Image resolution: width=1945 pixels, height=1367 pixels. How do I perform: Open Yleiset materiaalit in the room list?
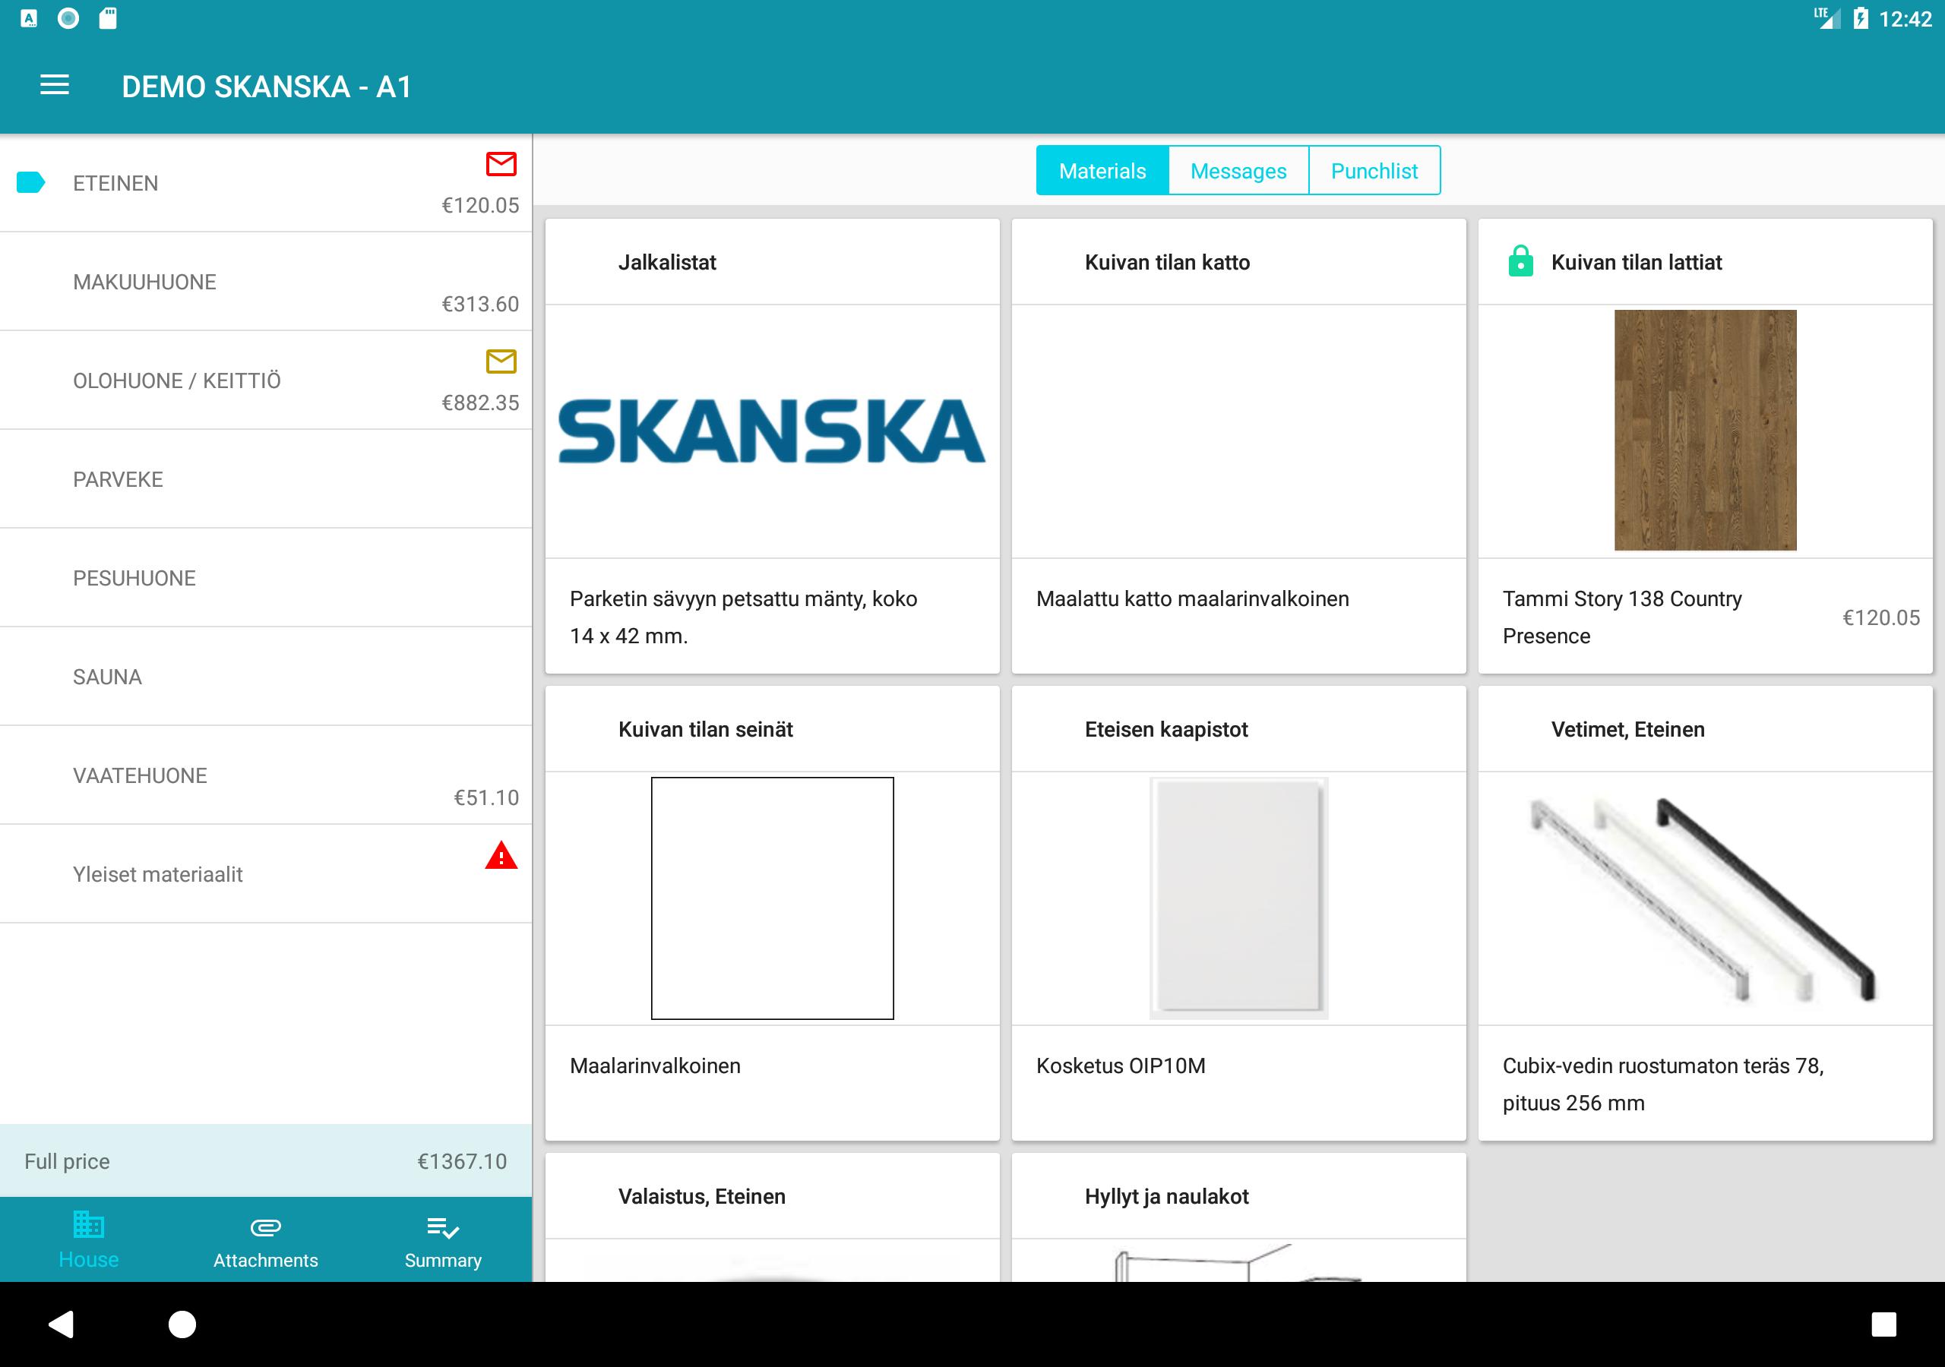pos(266,874)
